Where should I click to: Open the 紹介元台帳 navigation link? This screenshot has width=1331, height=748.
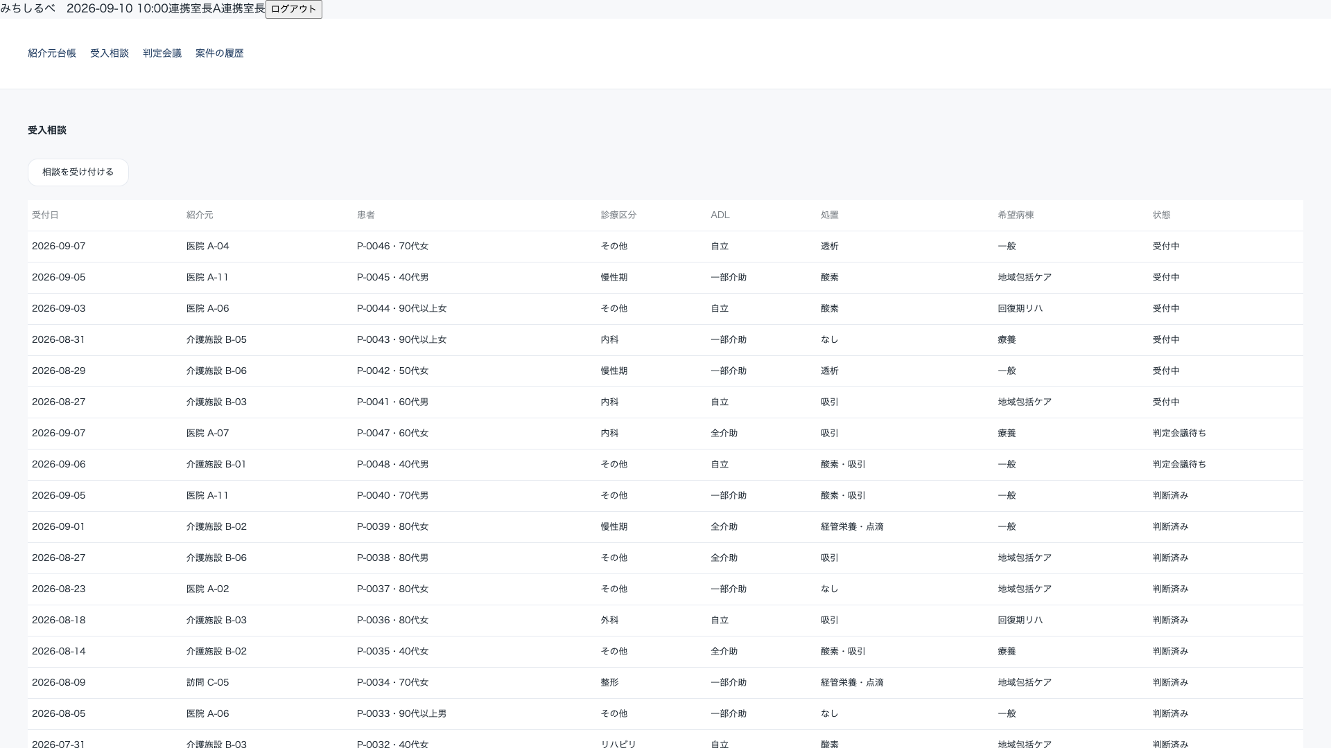[x=52, y=53]
